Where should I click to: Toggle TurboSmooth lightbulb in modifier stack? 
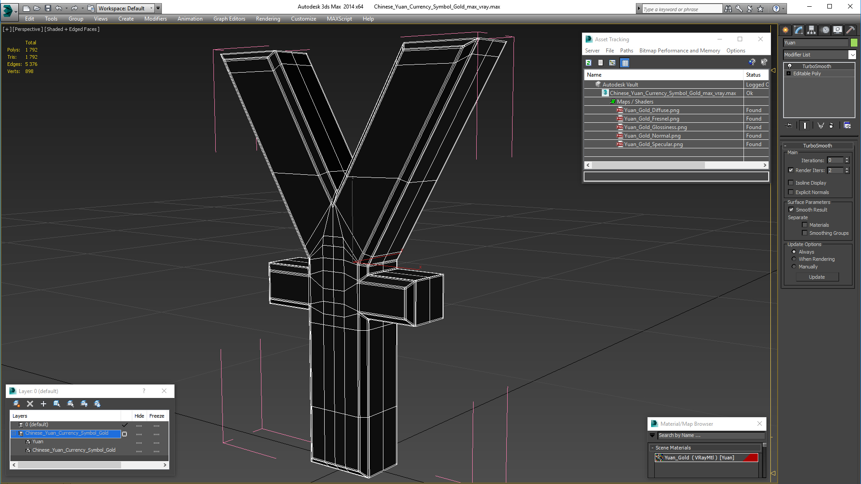point(790,66)
